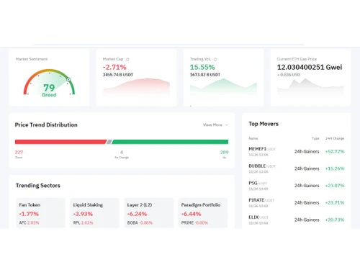Click the -6.44% Paradigm Portfolio change
This screenshot has width=360, height=270.
[191, 214]
